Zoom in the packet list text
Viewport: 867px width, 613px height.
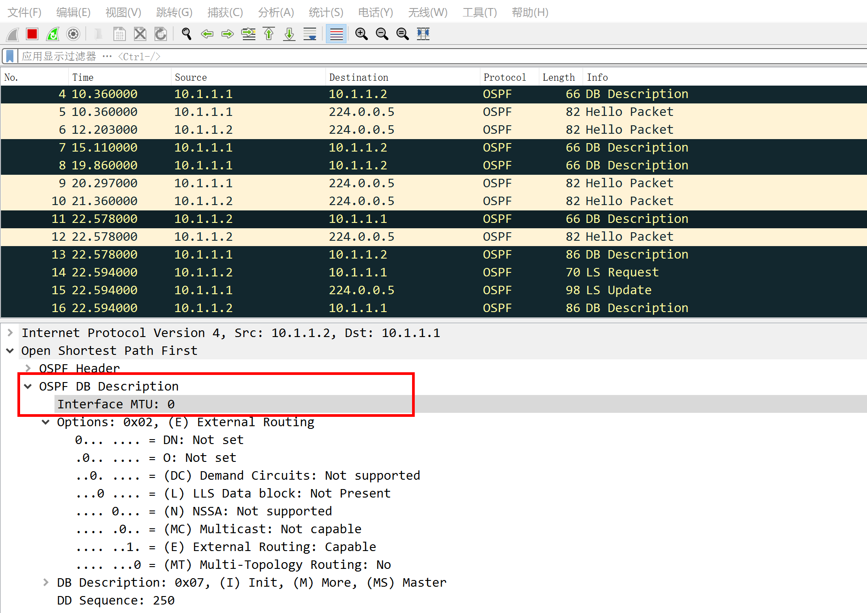click(x=361, y=34)
